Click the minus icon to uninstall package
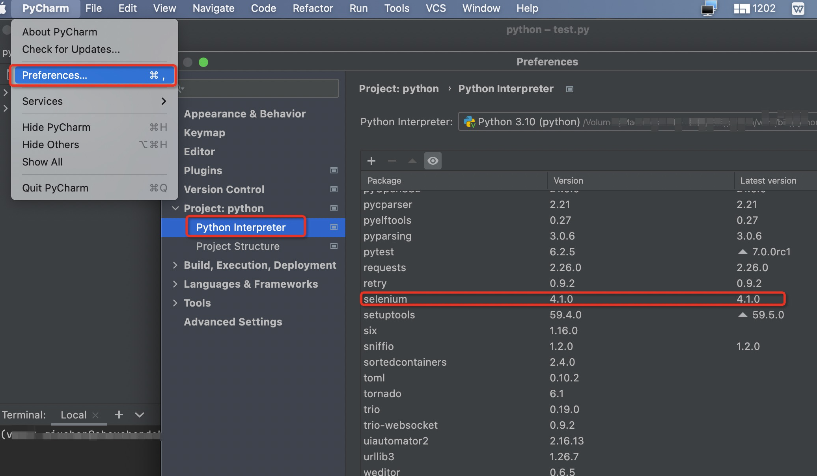The height and width of the screenshot is (476, 817). tap(392, 161)
